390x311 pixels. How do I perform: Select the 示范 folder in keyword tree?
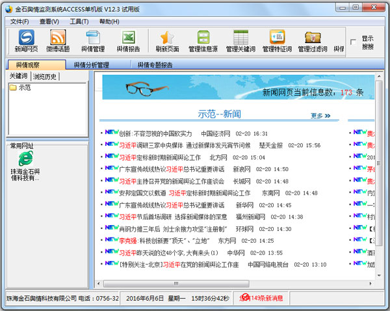click(x=24, y=87)
